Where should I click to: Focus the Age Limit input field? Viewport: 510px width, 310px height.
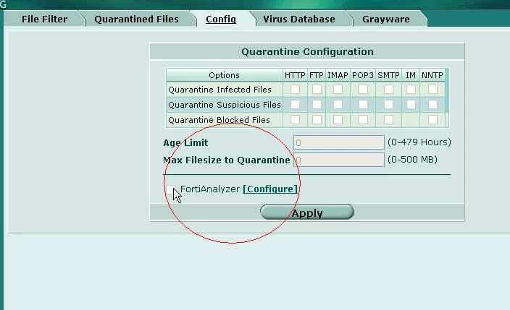(339, 142)
